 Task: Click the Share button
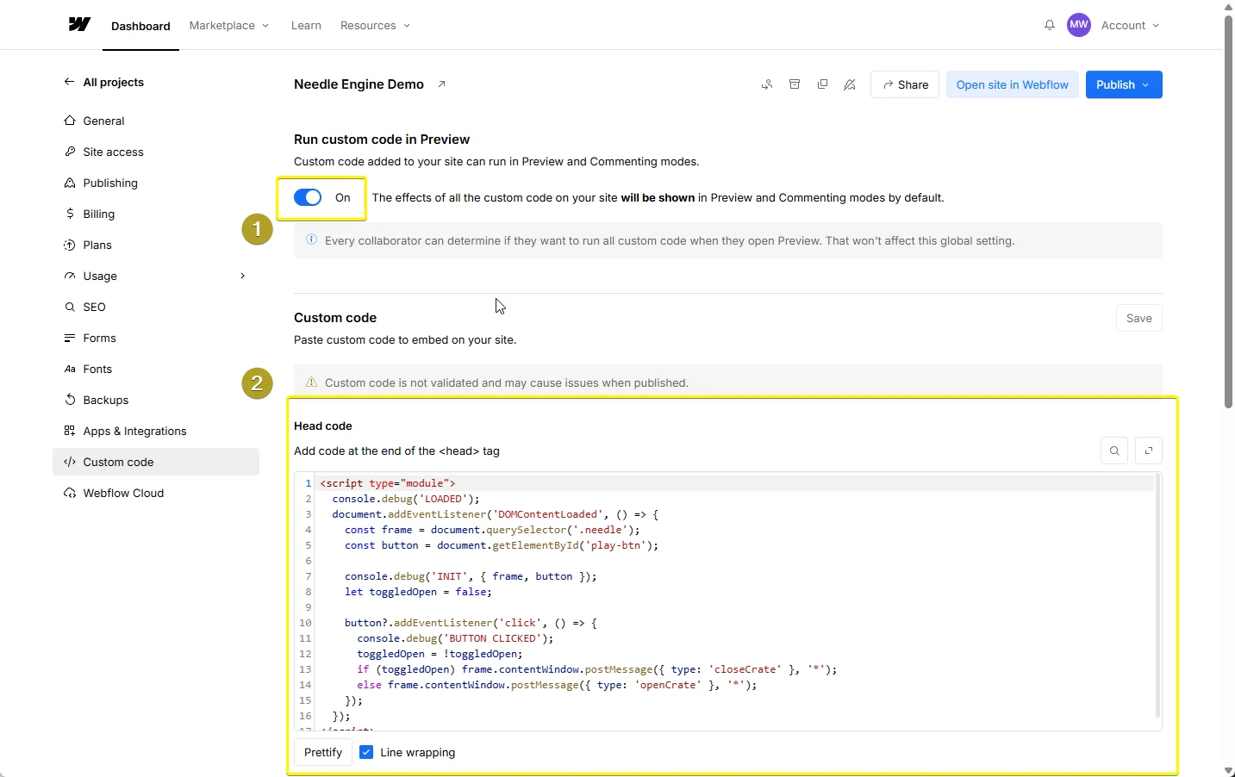click(905, 84)
